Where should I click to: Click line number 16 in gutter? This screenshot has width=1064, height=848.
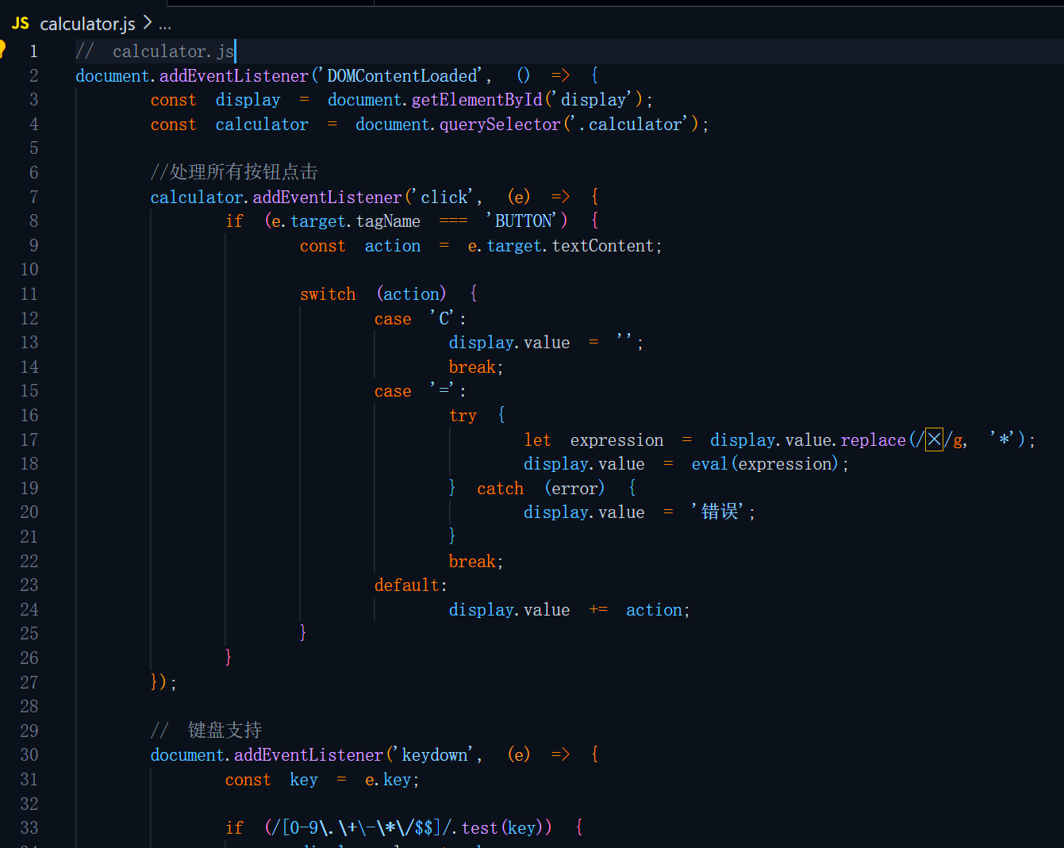coord(29,416)
